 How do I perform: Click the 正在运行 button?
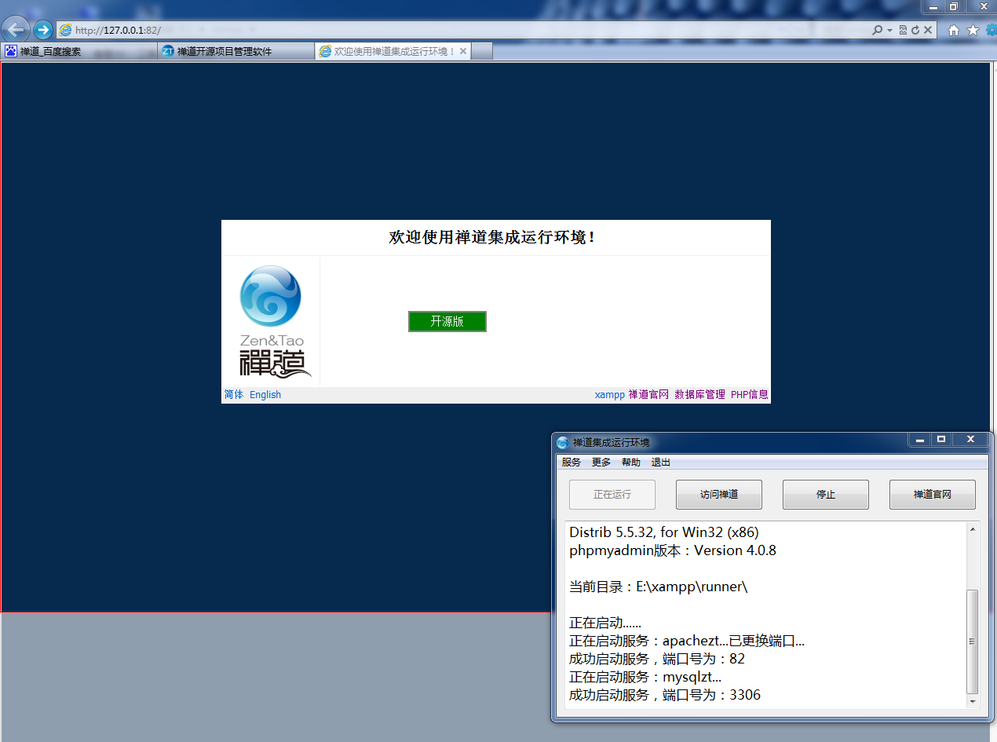[x=612, y=495]
